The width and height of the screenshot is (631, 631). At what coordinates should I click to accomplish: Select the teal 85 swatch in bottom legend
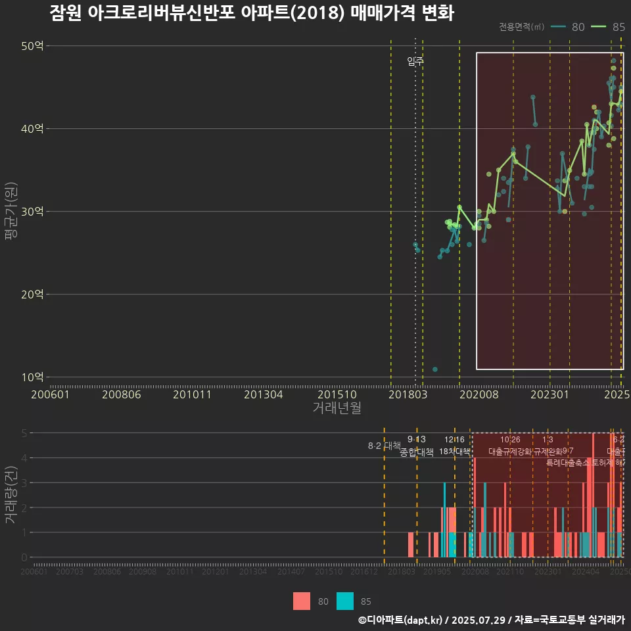click(x=345, y=601)
